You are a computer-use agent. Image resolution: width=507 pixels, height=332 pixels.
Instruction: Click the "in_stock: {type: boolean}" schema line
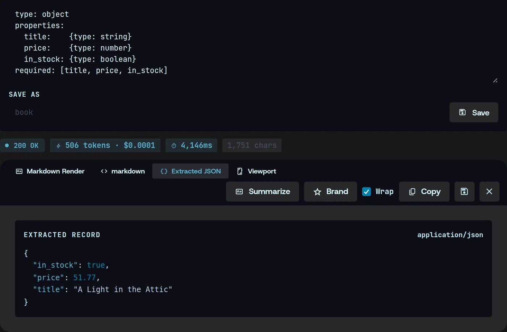coord(80,59)
